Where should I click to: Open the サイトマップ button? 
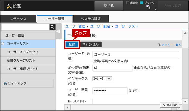(x=28, y=83)
